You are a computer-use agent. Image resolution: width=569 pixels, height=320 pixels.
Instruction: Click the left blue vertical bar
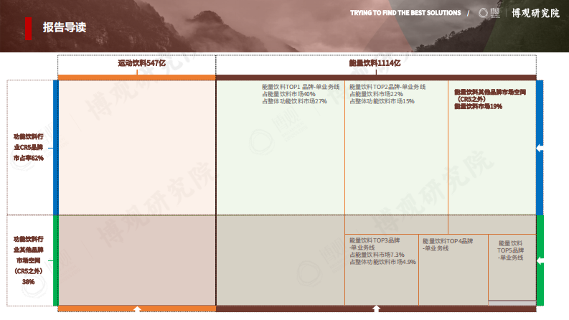[55, 147]
